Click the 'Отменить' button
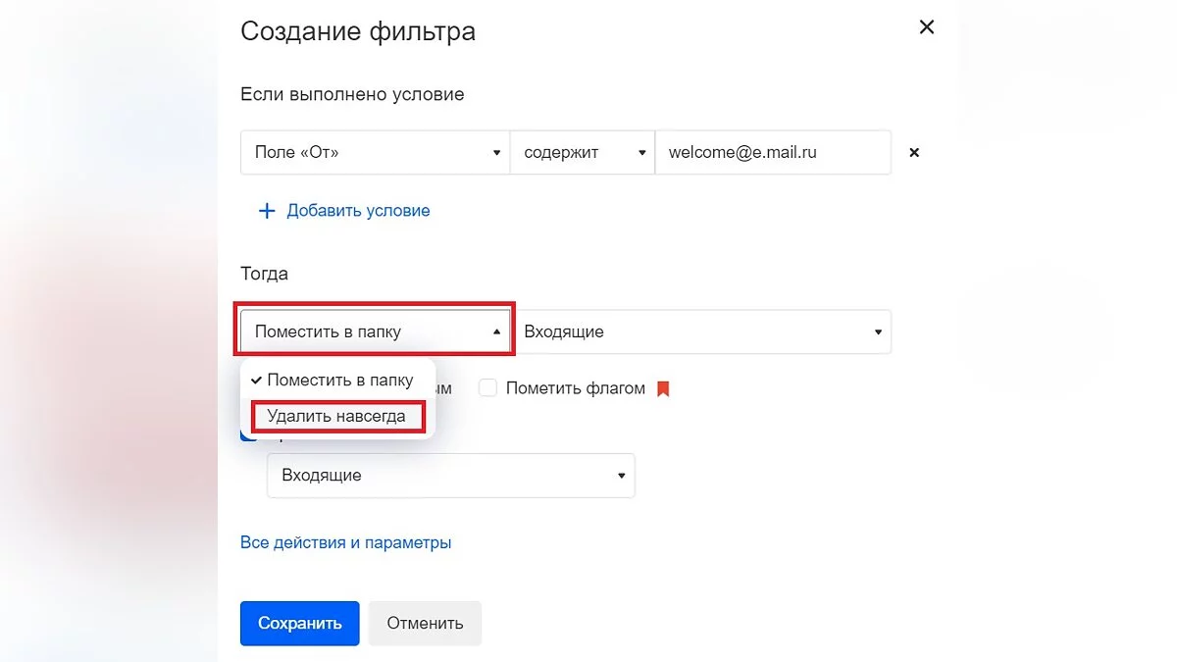The width and height of the screenshot is (1177, 662). click(x=425, y=624)
